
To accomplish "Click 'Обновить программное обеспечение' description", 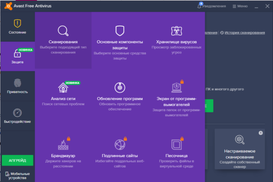I will [x=120, y=107].
